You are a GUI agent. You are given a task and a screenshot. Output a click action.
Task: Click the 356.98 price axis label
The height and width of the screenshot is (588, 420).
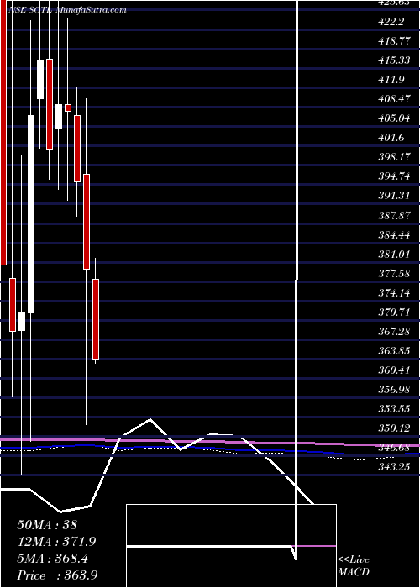pos(394,390)
